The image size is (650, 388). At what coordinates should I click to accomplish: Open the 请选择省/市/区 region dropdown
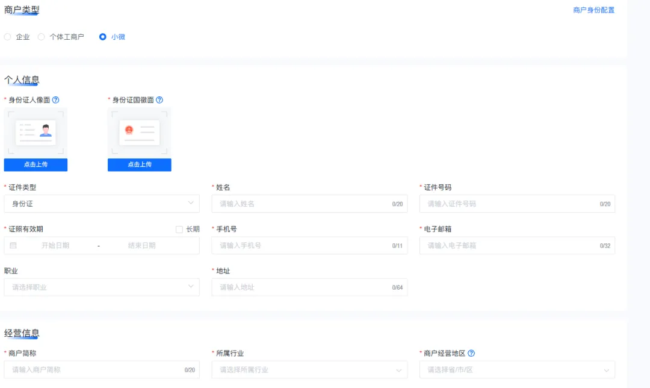517,370
